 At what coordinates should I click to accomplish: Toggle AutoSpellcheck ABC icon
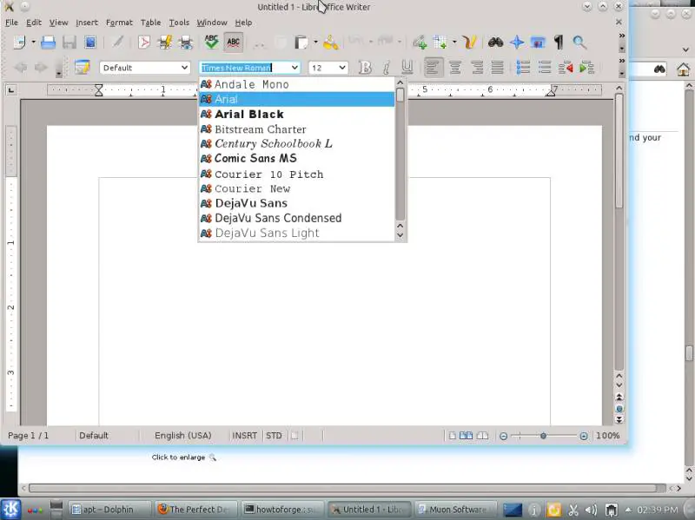click(233, 43)
